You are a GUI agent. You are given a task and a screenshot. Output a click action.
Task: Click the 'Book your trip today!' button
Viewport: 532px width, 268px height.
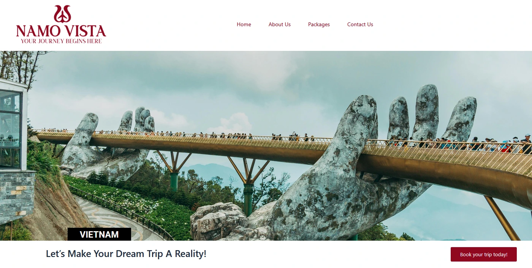tap(484, 254)
